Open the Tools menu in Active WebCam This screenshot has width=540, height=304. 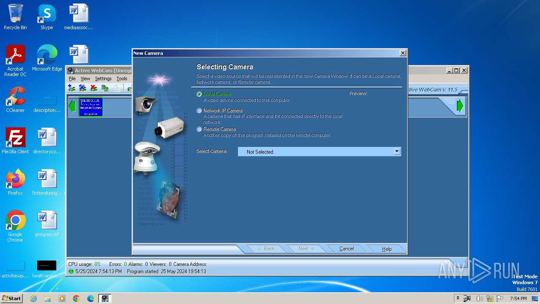122,79
